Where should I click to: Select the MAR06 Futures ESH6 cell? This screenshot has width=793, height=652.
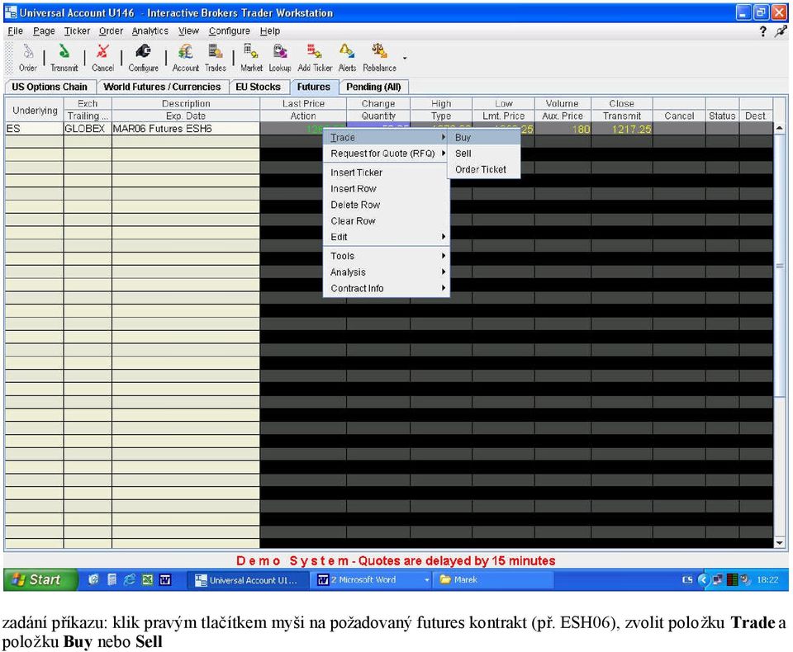click(186, 129)
